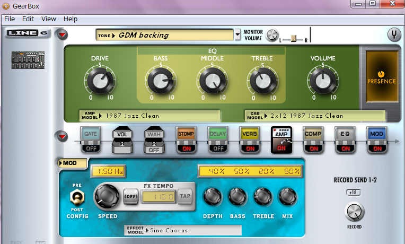
Task: Open the File menu
Action: tap(10, 19)
